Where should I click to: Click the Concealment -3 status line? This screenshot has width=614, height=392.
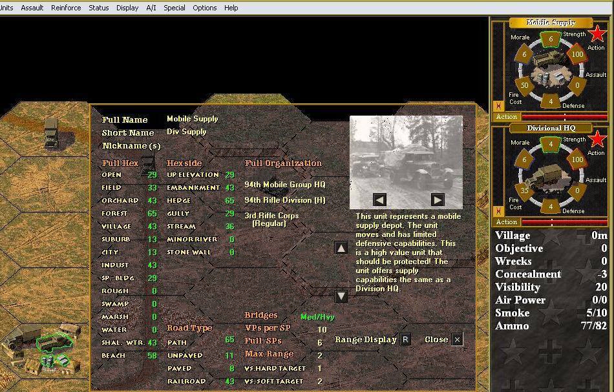coord(551,274)
